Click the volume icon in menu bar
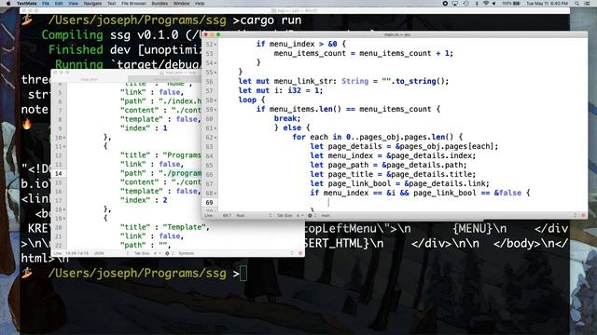Viewport: 597px width, 335px height. 494,4
